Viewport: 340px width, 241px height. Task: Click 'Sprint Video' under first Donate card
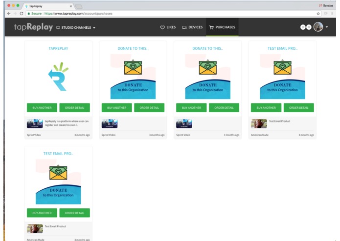[x=109, y=135]
